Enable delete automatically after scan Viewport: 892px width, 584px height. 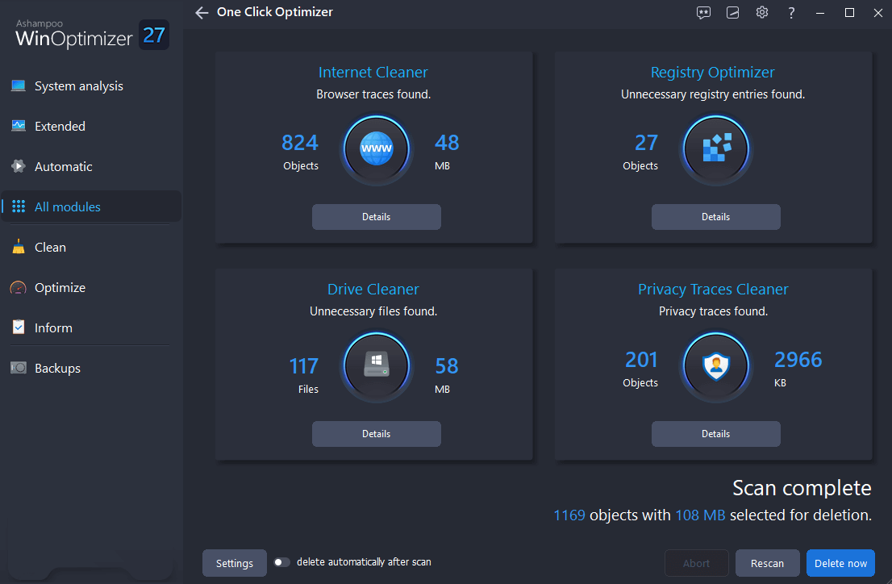coord(281,561)
